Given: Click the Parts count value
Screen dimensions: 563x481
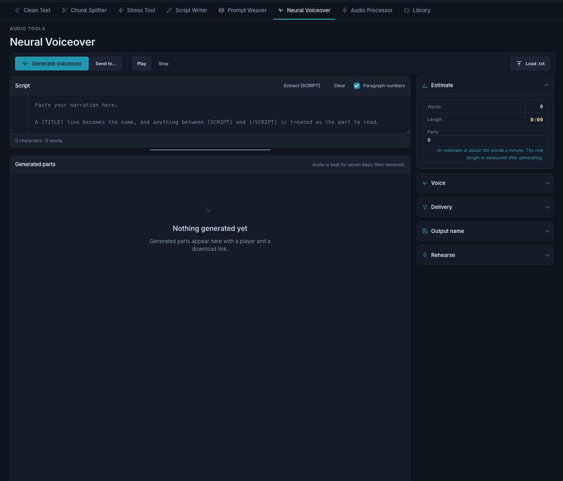Looking at the screenshot, I should (x=429, y=140).
